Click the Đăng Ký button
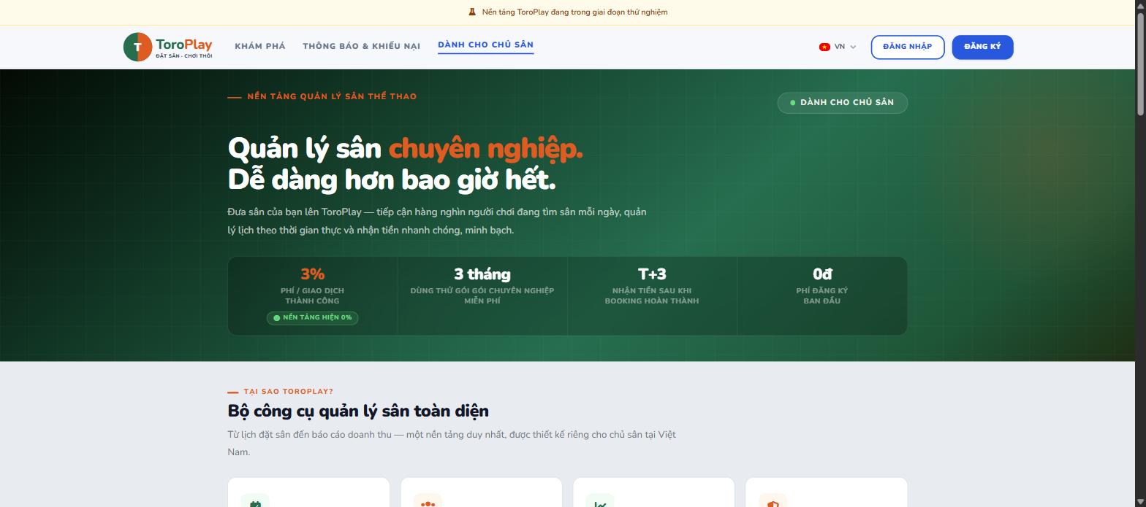Viewport: 1146px width, 507px height. 982,47
